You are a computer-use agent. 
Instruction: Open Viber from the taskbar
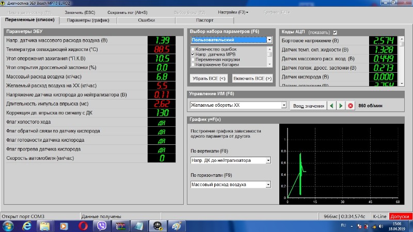(x=102, y=226)
